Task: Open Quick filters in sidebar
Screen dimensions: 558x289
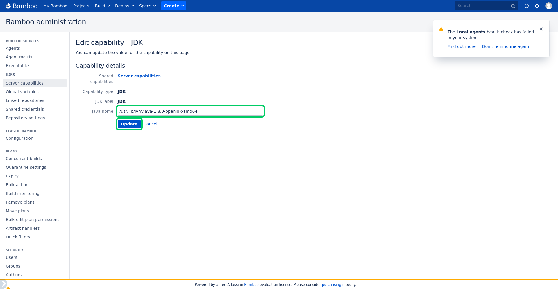Action: (x=18, y=237)
